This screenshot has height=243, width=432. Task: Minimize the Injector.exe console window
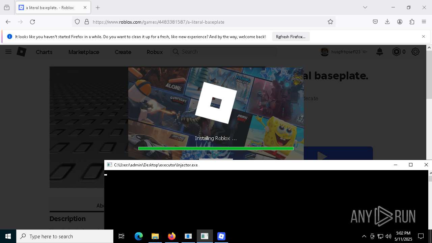[396, 165]
